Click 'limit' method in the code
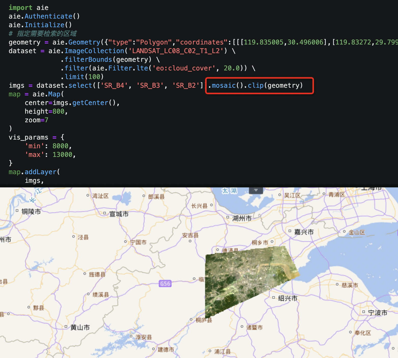The width and height of the screenshot is (398, 358). click(74, 77)
